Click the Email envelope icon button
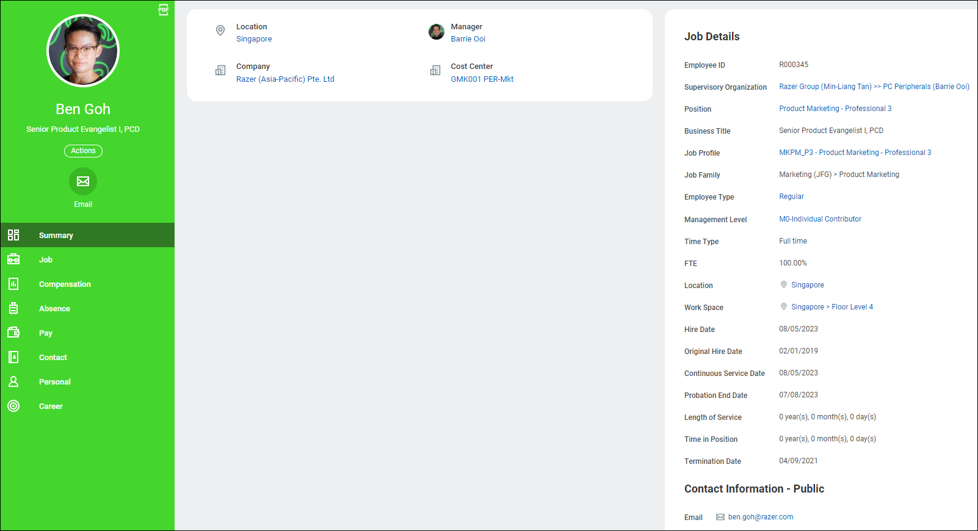Viewport: 978px width, 531px height. click(83, 181)
